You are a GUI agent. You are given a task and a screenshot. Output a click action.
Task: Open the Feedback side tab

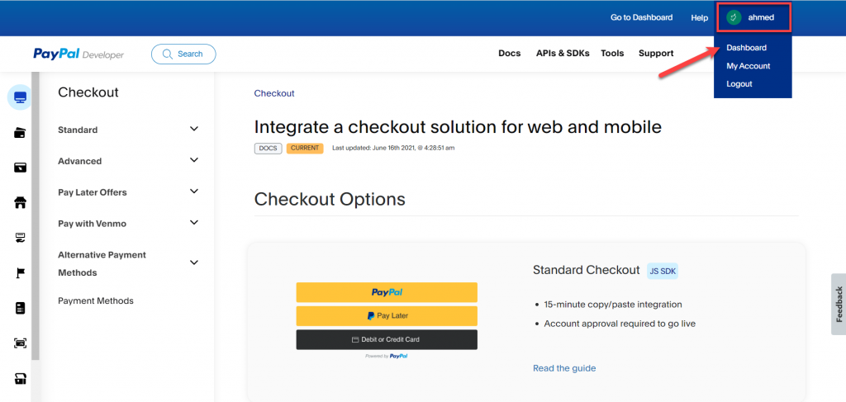[839, 304]
